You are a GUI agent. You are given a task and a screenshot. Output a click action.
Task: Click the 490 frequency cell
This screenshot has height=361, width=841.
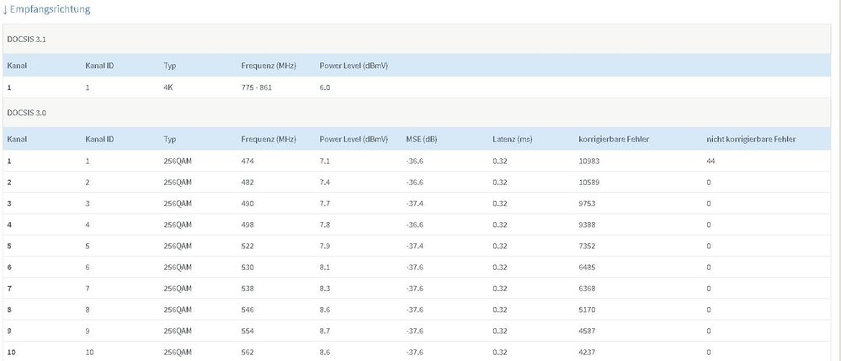pyautogui.click(x=248, y=204)
